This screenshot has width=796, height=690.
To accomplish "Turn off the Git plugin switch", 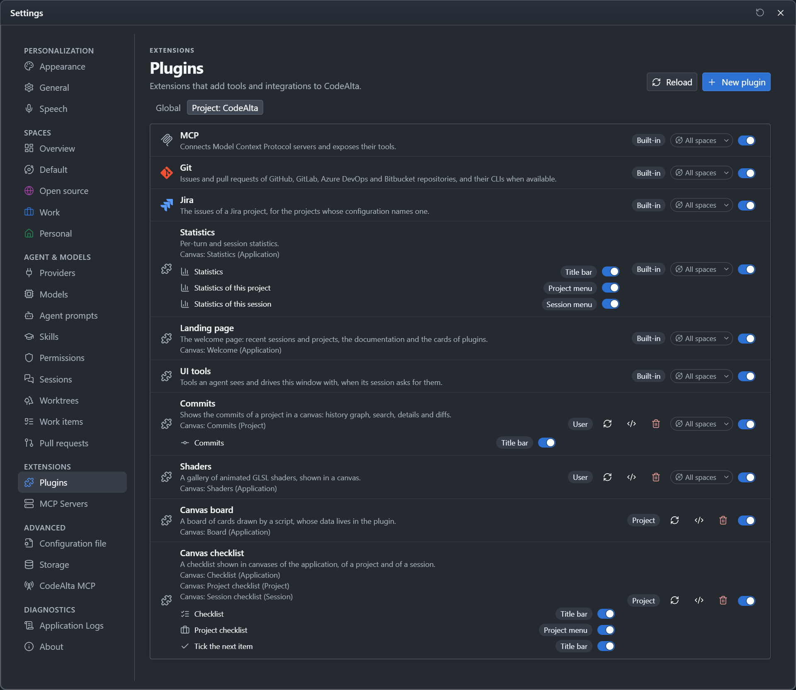I will (x=746, y=173).
